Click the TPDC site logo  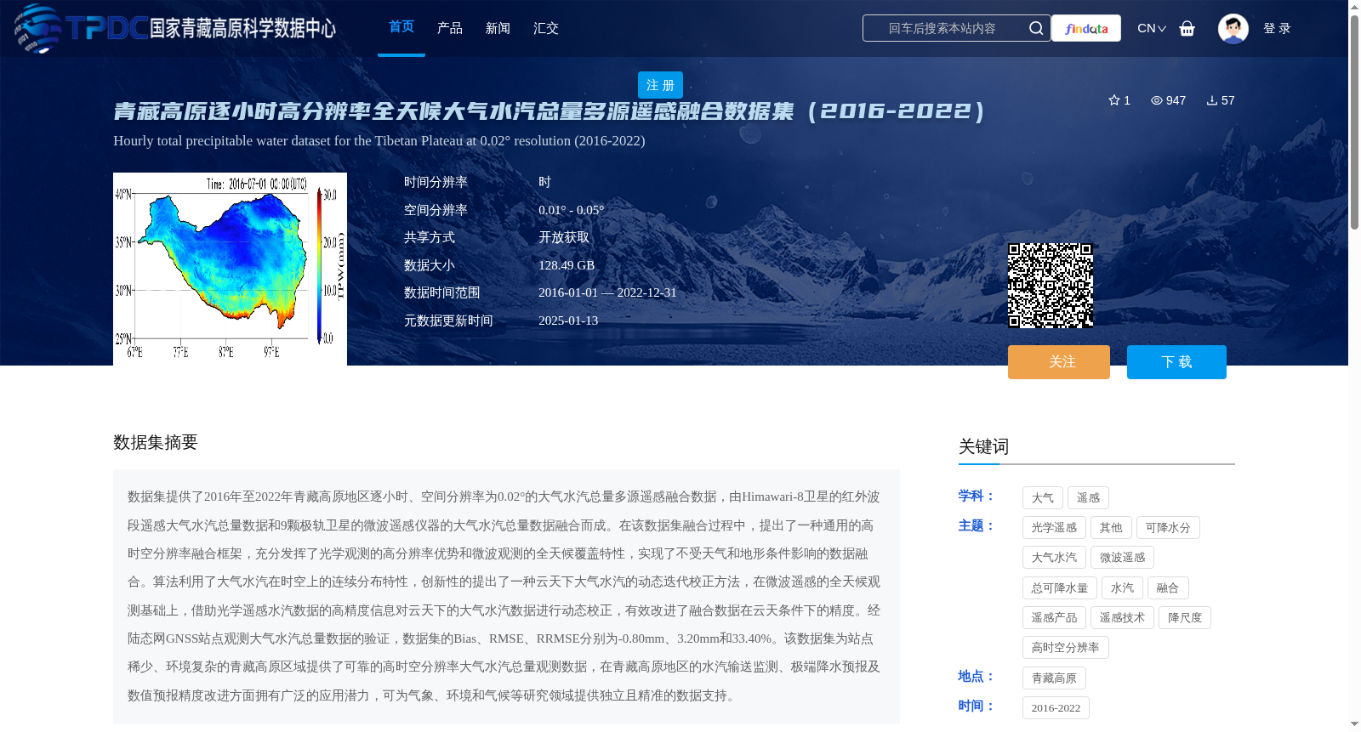(x=175, y=28)
